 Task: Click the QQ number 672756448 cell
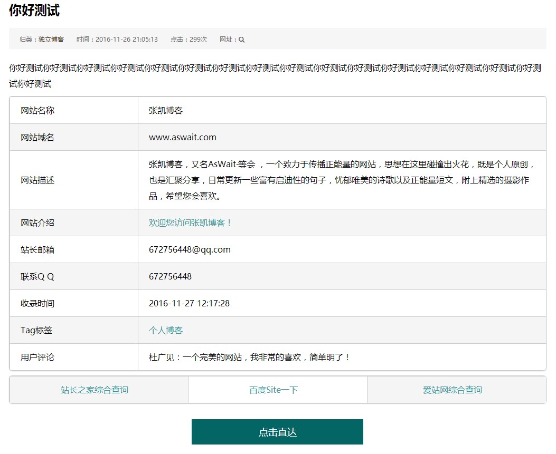click(170, 277)
